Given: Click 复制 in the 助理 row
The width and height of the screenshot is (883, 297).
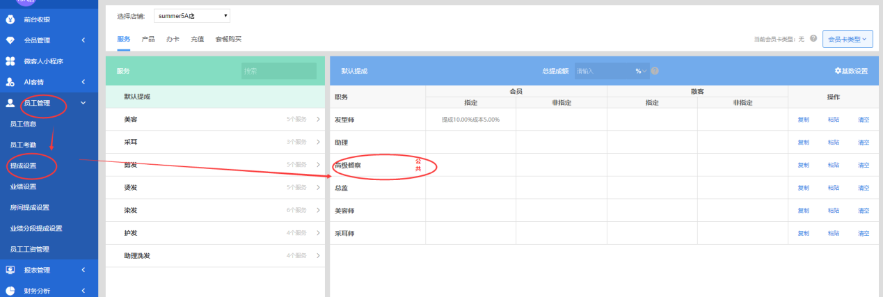Looking at the screenshot, I should (803, 142).
